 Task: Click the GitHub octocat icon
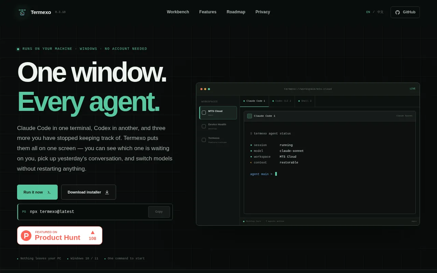click(x=397, y=12)
